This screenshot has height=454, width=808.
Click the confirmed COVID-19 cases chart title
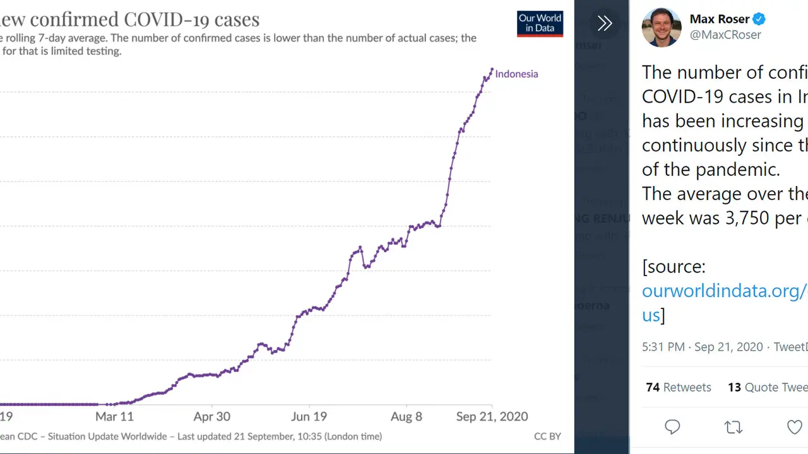pyautogui.click(x=129, y=19)
